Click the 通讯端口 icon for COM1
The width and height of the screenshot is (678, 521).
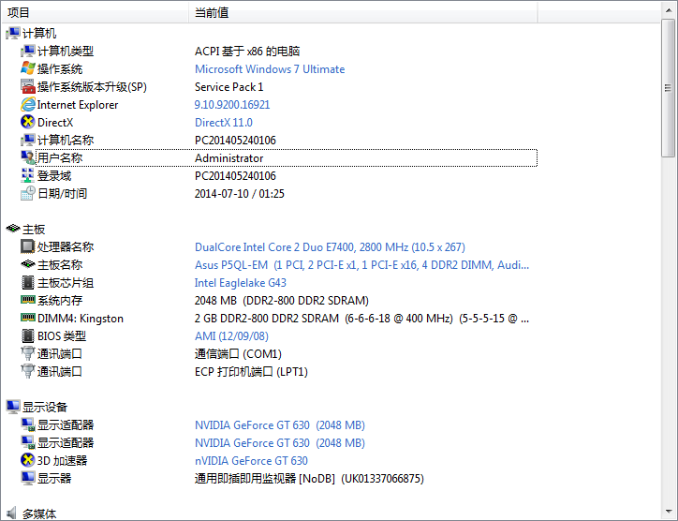point(28,353)
